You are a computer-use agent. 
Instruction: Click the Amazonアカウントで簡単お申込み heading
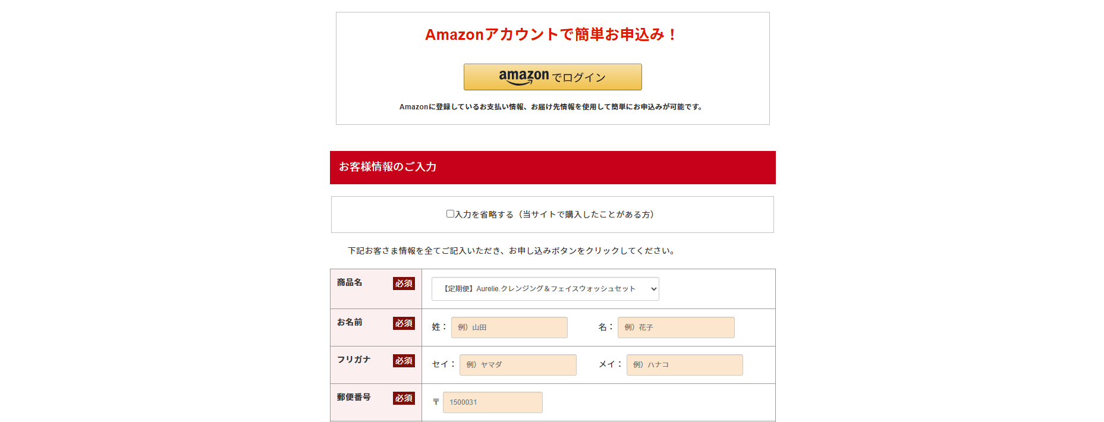[x=552, y=34]
